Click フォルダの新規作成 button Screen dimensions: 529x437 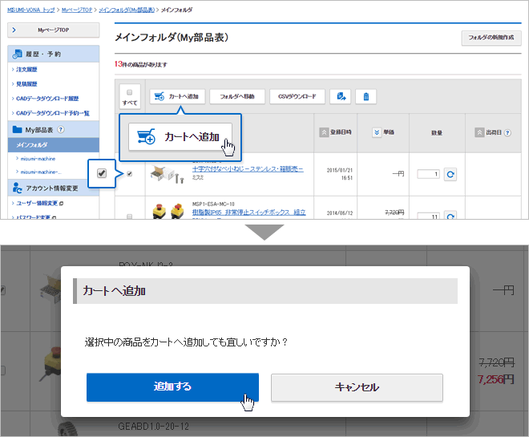click(491, 38)
